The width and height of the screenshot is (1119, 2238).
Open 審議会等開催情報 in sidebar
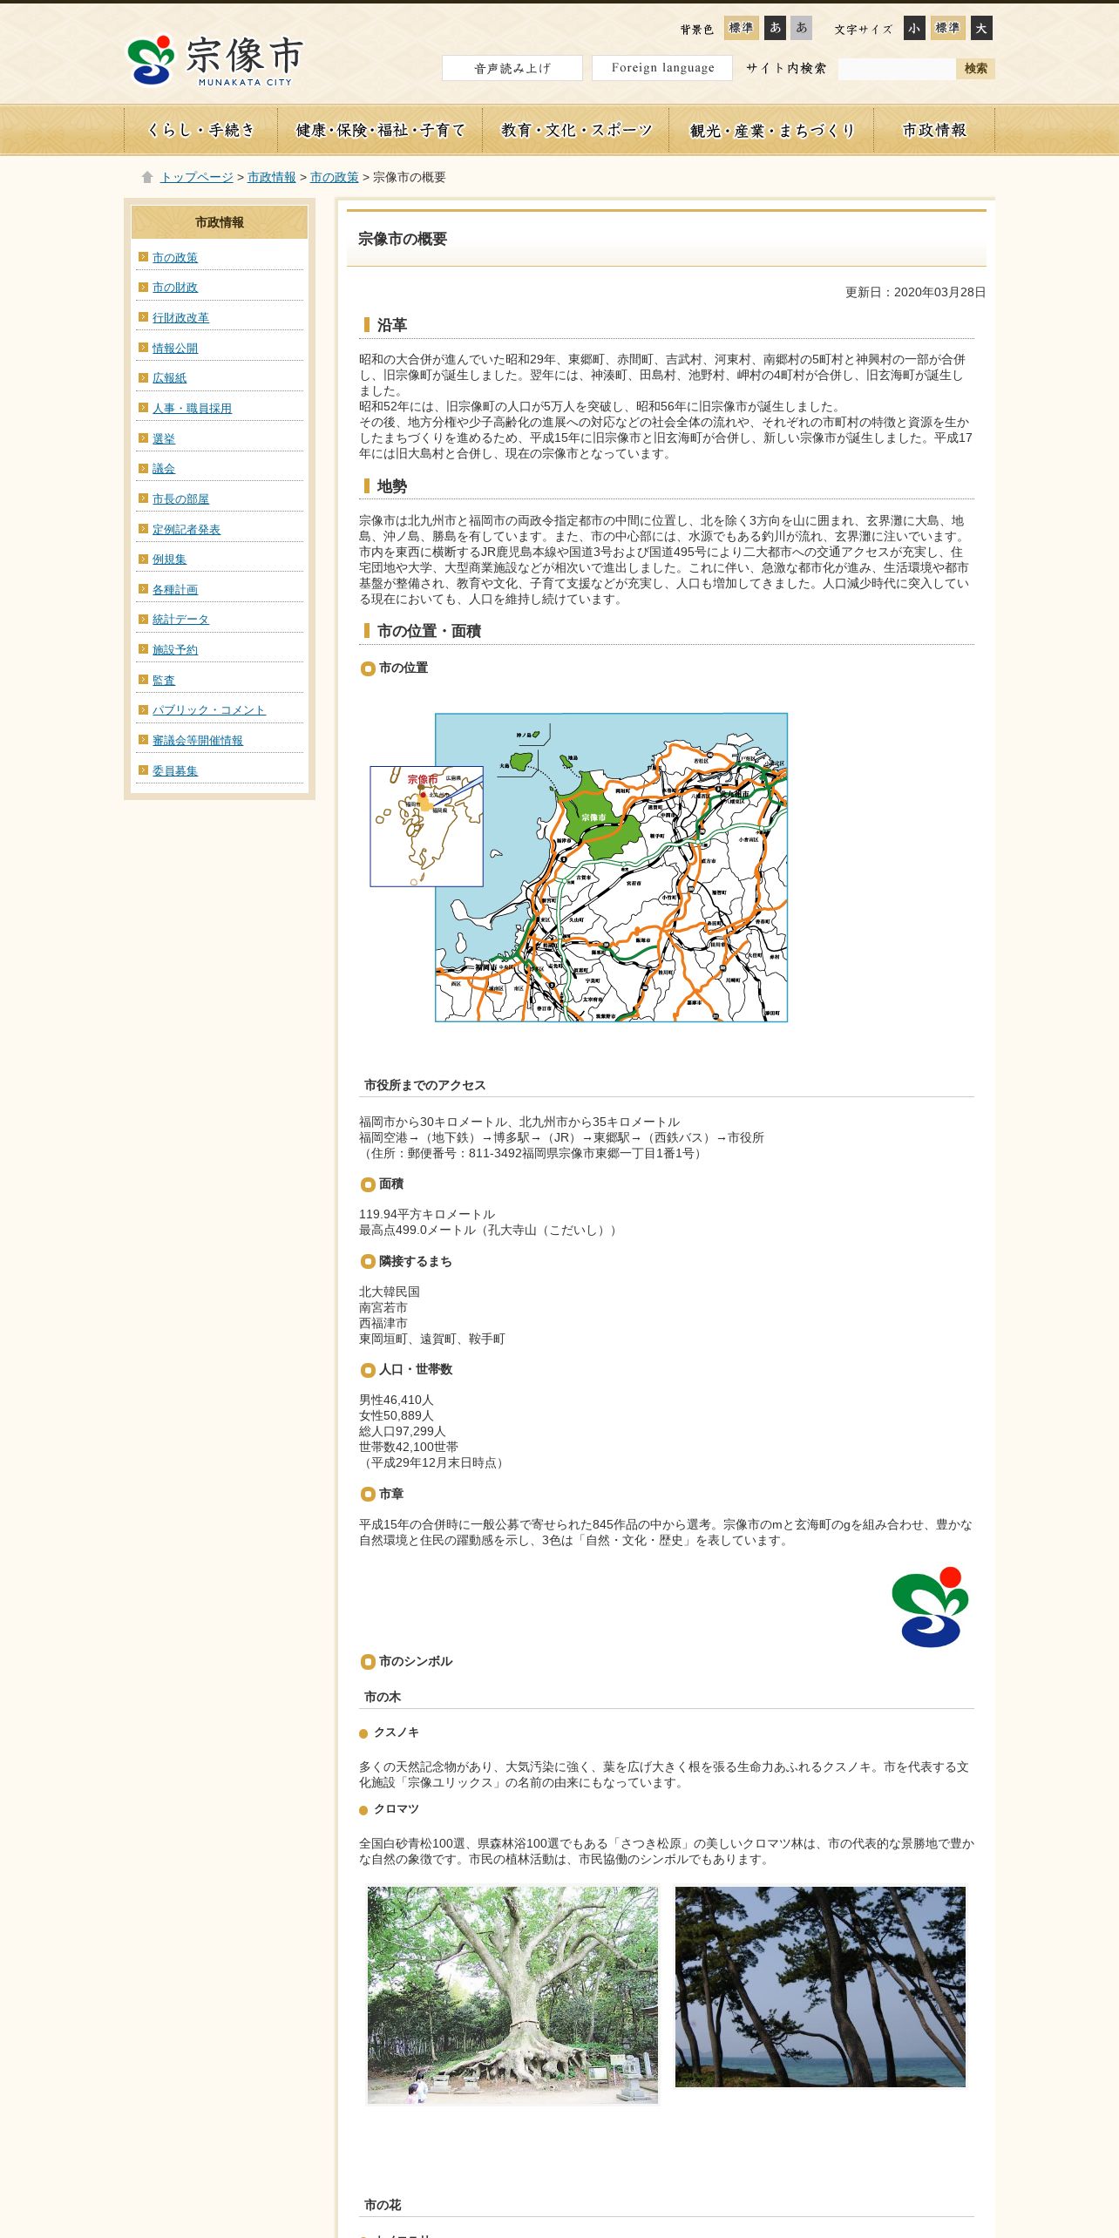click(x=198, y=740)
